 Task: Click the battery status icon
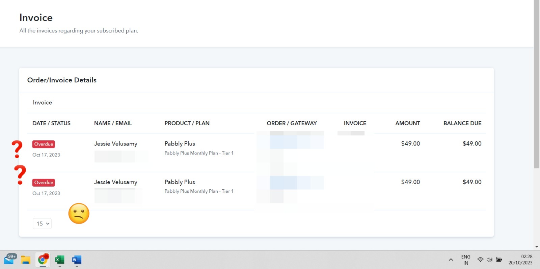pyautogui.click(x=499, y=260)
